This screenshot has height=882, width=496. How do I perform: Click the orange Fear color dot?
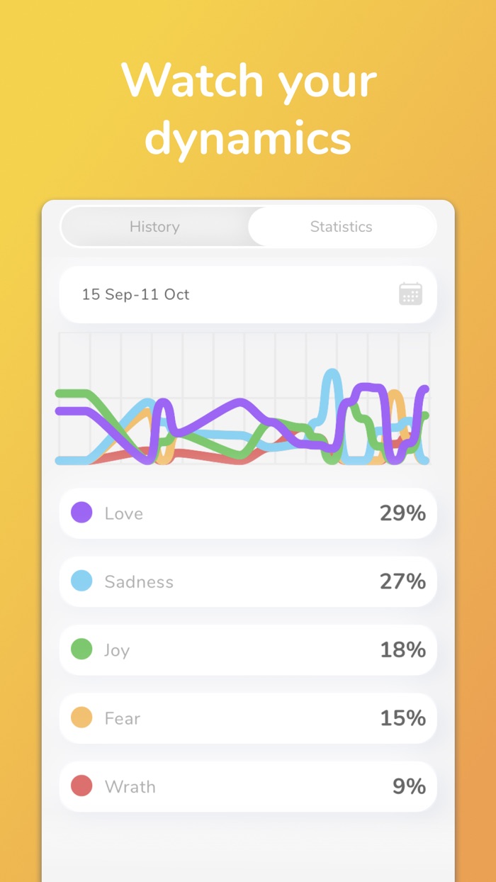[x=82, y=718]
